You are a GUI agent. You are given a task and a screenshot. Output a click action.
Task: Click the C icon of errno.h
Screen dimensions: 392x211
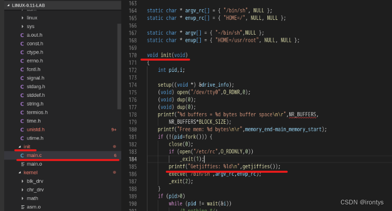point(22,61)
